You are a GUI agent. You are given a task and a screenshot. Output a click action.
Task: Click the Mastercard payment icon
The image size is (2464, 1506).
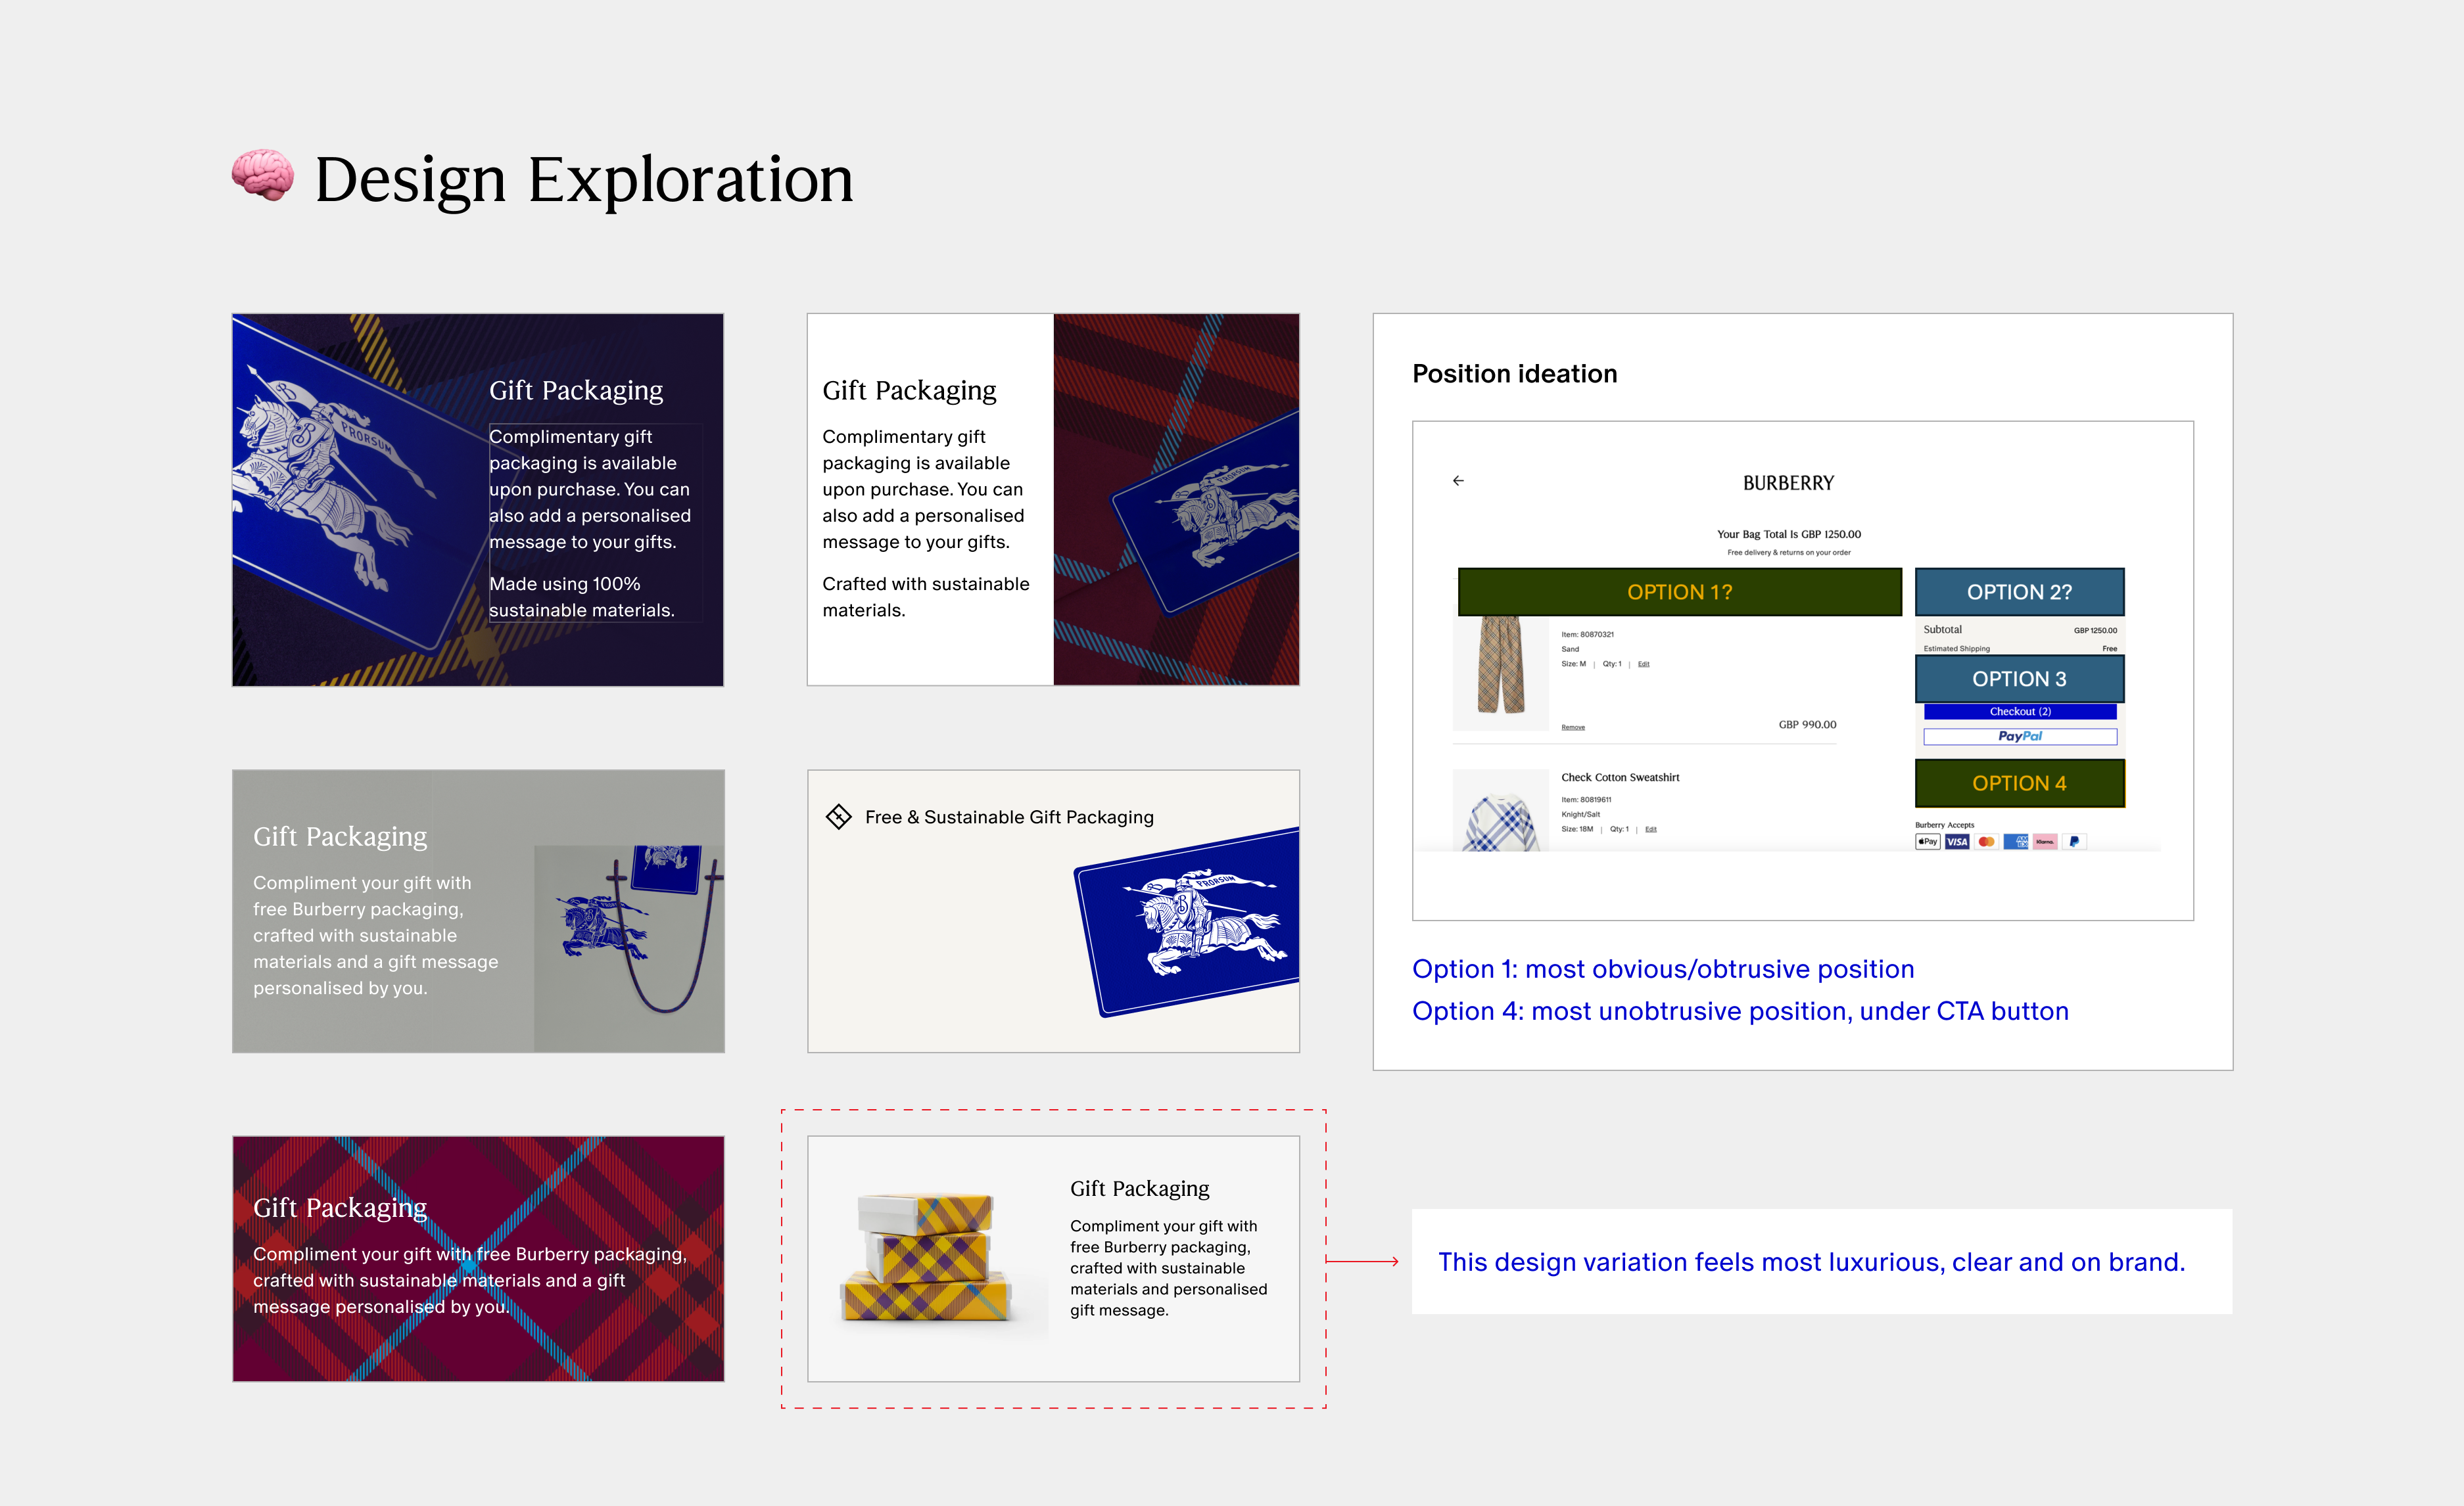coord(1986,842)
